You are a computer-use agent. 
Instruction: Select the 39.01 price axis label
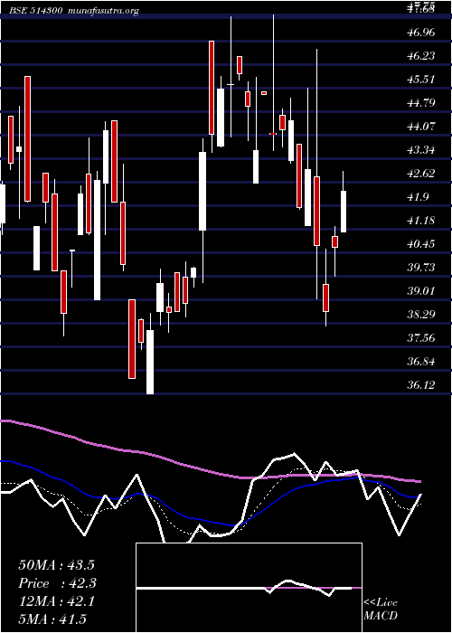pos(421,290)
